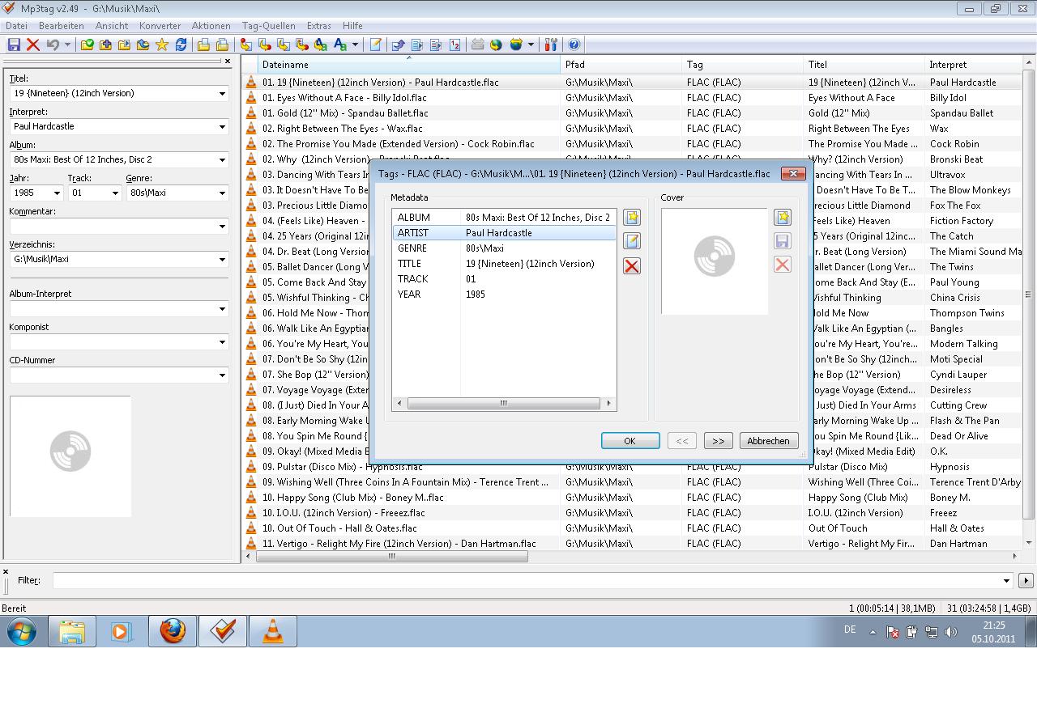Image resolution: width=1037 pixels, height=725 pixels.
Task: Click the refresh arrows icon in toolbar
Action: click(181, 45)
